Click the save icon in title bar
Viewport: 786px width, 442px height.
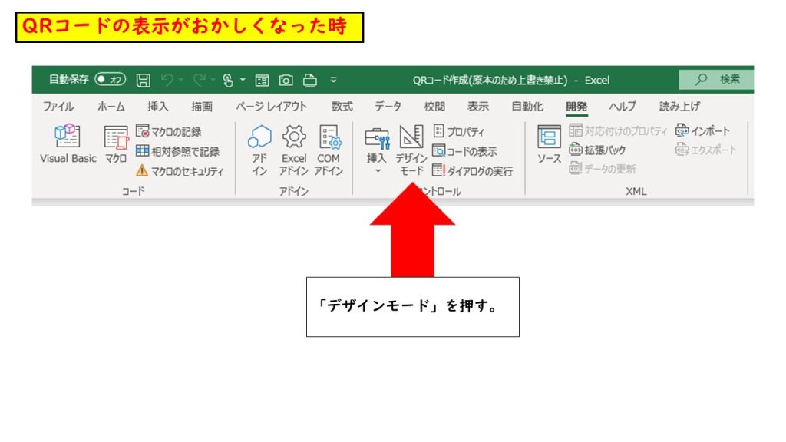point(143,80)
